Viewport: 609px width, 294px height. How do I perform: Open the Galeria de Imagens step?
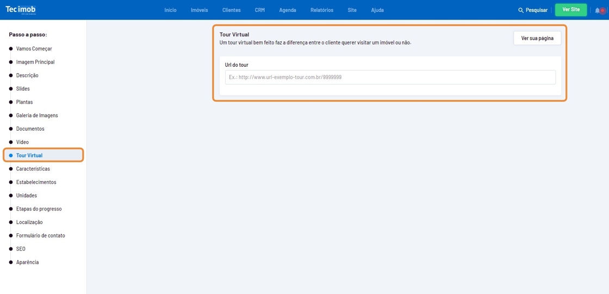(37, 116)
